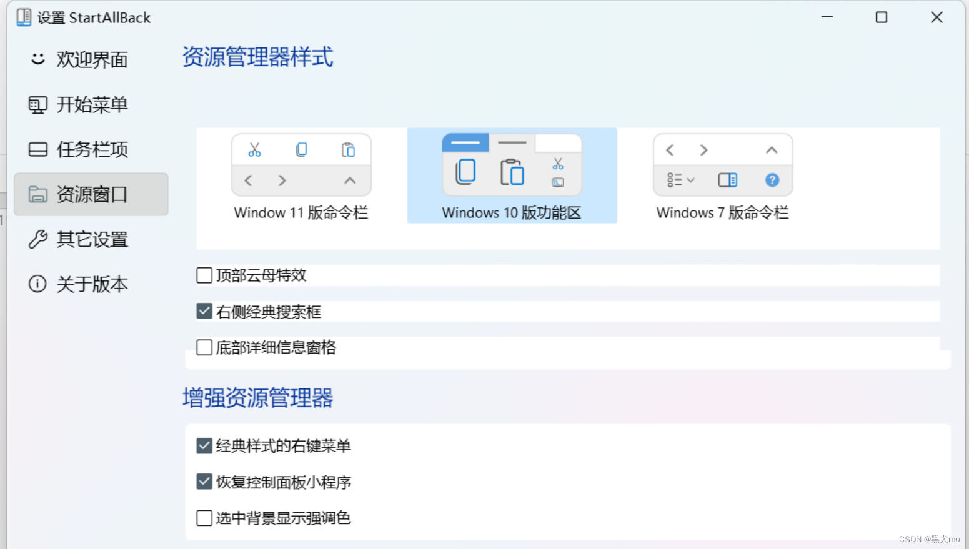This screenshot has width=969, height=549.
Task: Click the wrench icon beside 其它设置
Action: [x=37, y=239]
